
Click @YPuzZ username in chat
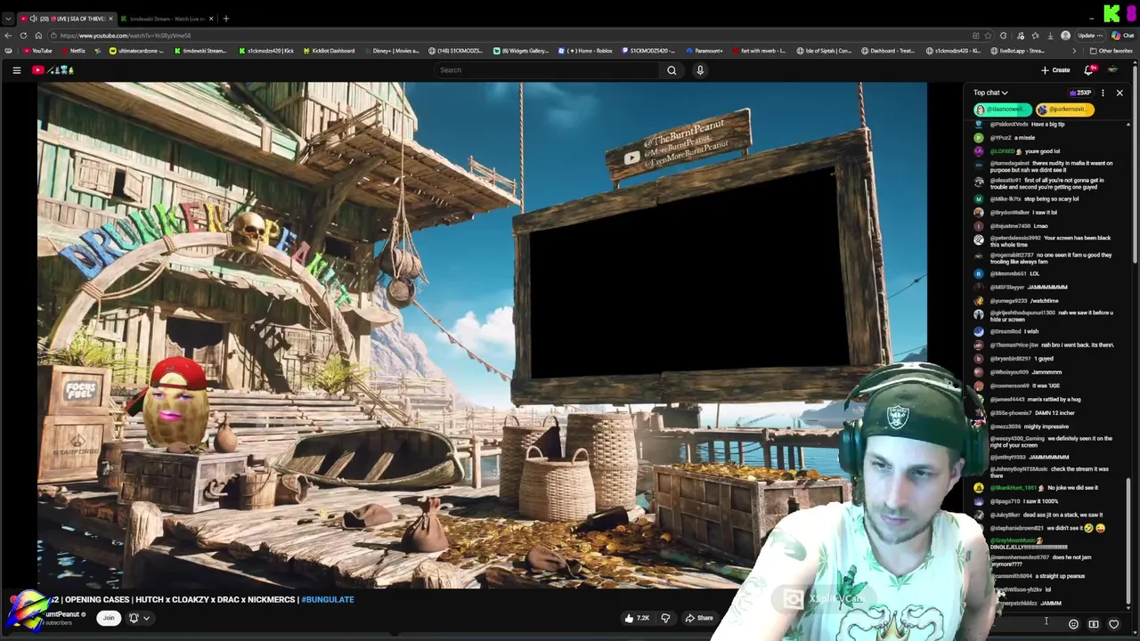tap(1000, 138)
